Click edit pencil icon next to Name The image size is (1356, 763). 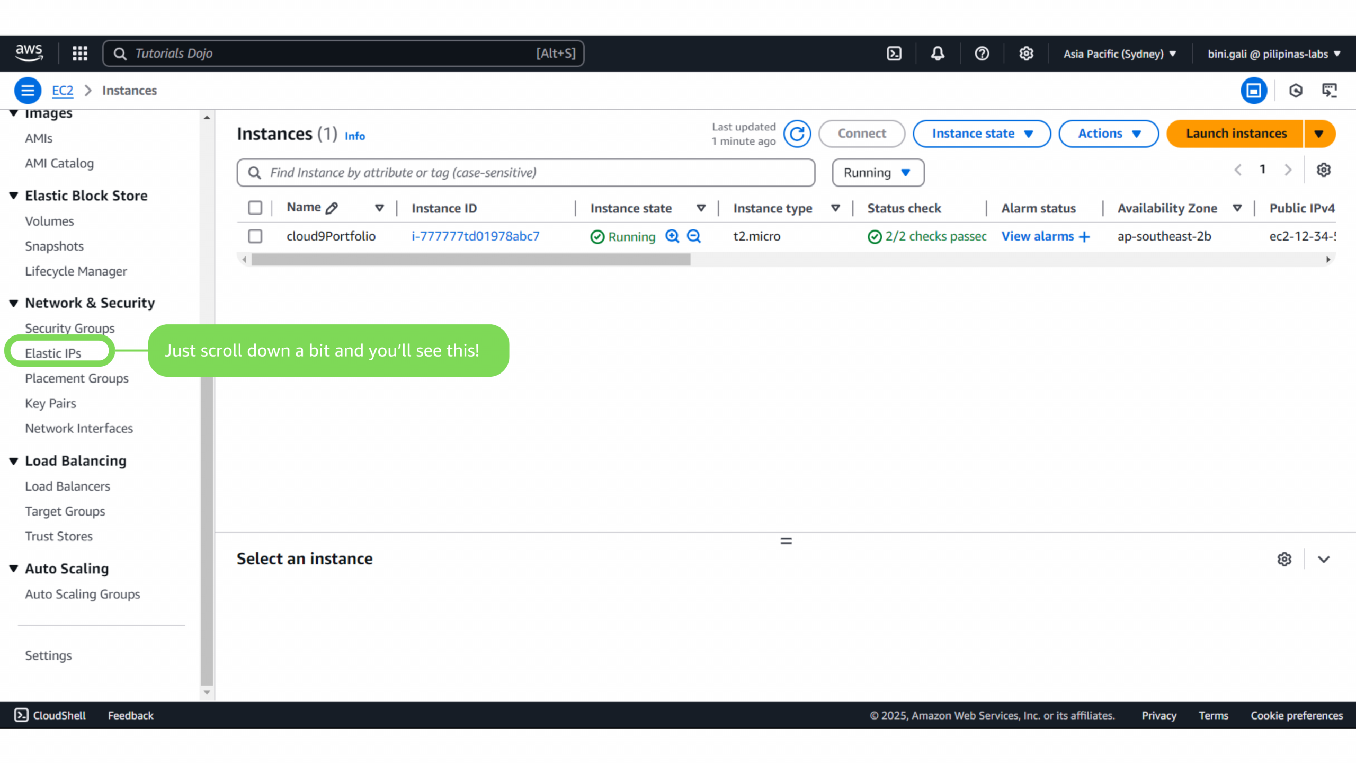[x=332, y=208]
